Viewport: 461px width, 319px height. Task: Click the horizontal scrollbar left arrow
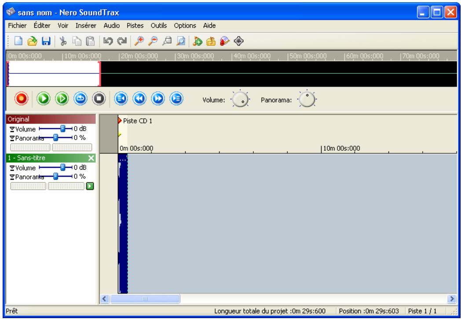[x=104, y=299]
